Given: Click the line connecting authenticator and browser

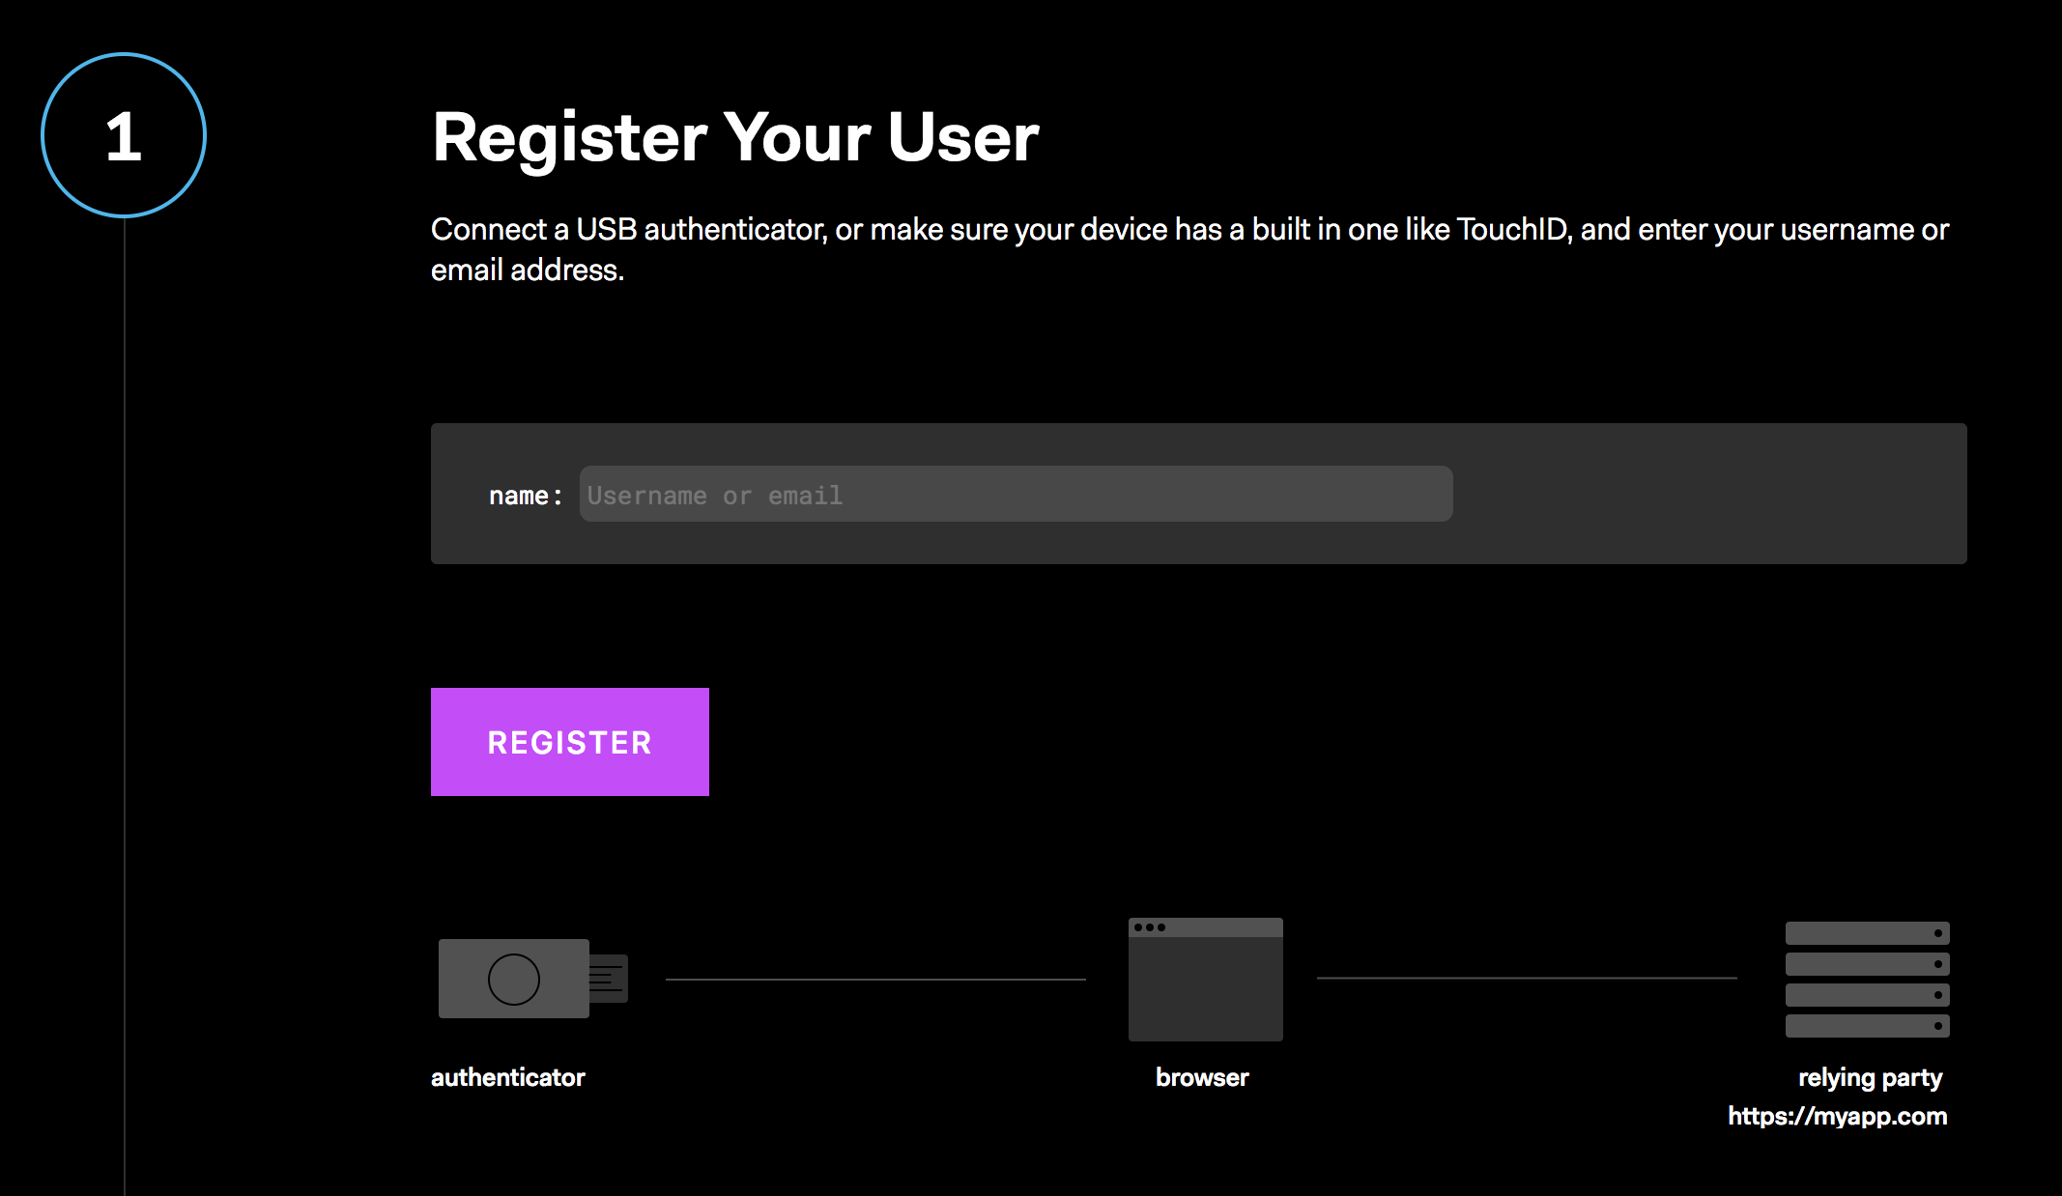Looking at the screenshot, I should click(875, 980).
